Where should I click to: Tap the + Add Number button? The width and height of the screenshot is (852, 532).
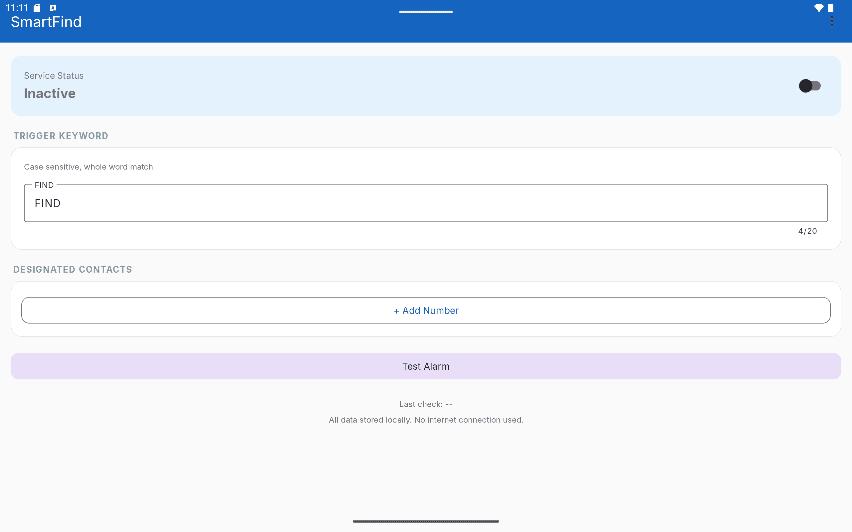click(x=426, y=310)
